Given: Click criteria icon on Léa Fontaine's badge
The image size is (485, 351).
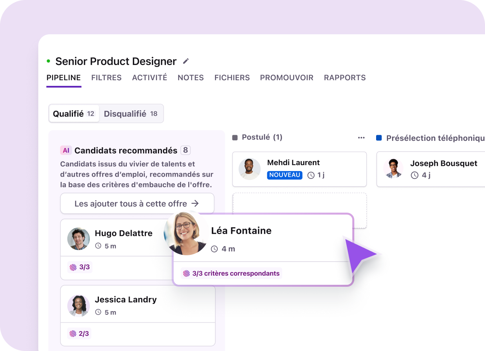Looking at the screenshot, I should coord(186,274).
